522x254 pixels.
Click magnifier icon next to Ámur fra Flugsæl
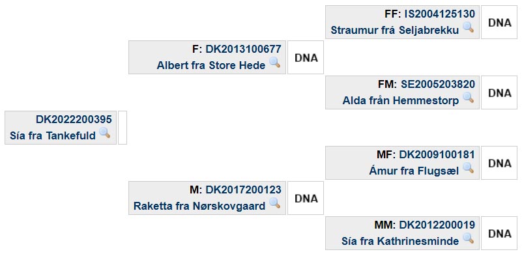(x=468, y=168)
